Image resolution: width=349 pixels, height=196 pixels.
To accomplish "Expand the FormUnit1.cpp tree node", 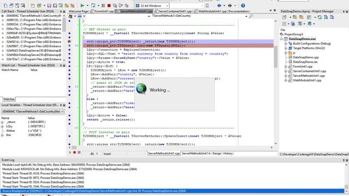I will coord(286,66).
